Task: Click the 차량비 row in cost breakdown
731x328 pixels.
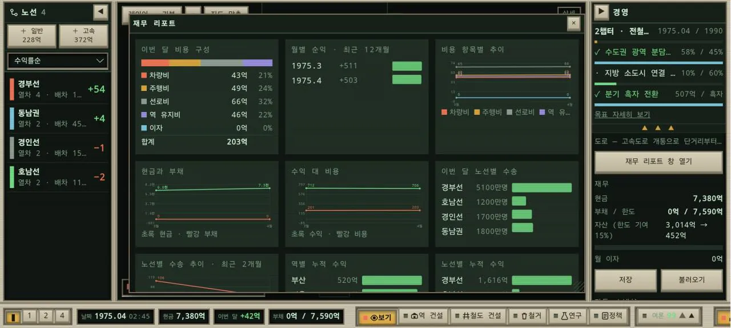Action: 207,75
